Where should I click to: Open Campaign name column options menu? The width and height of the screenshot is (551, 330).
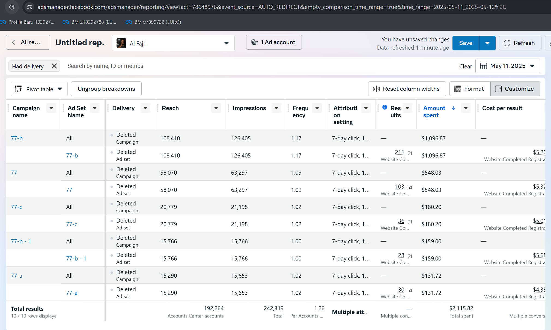tap(51, 108)
